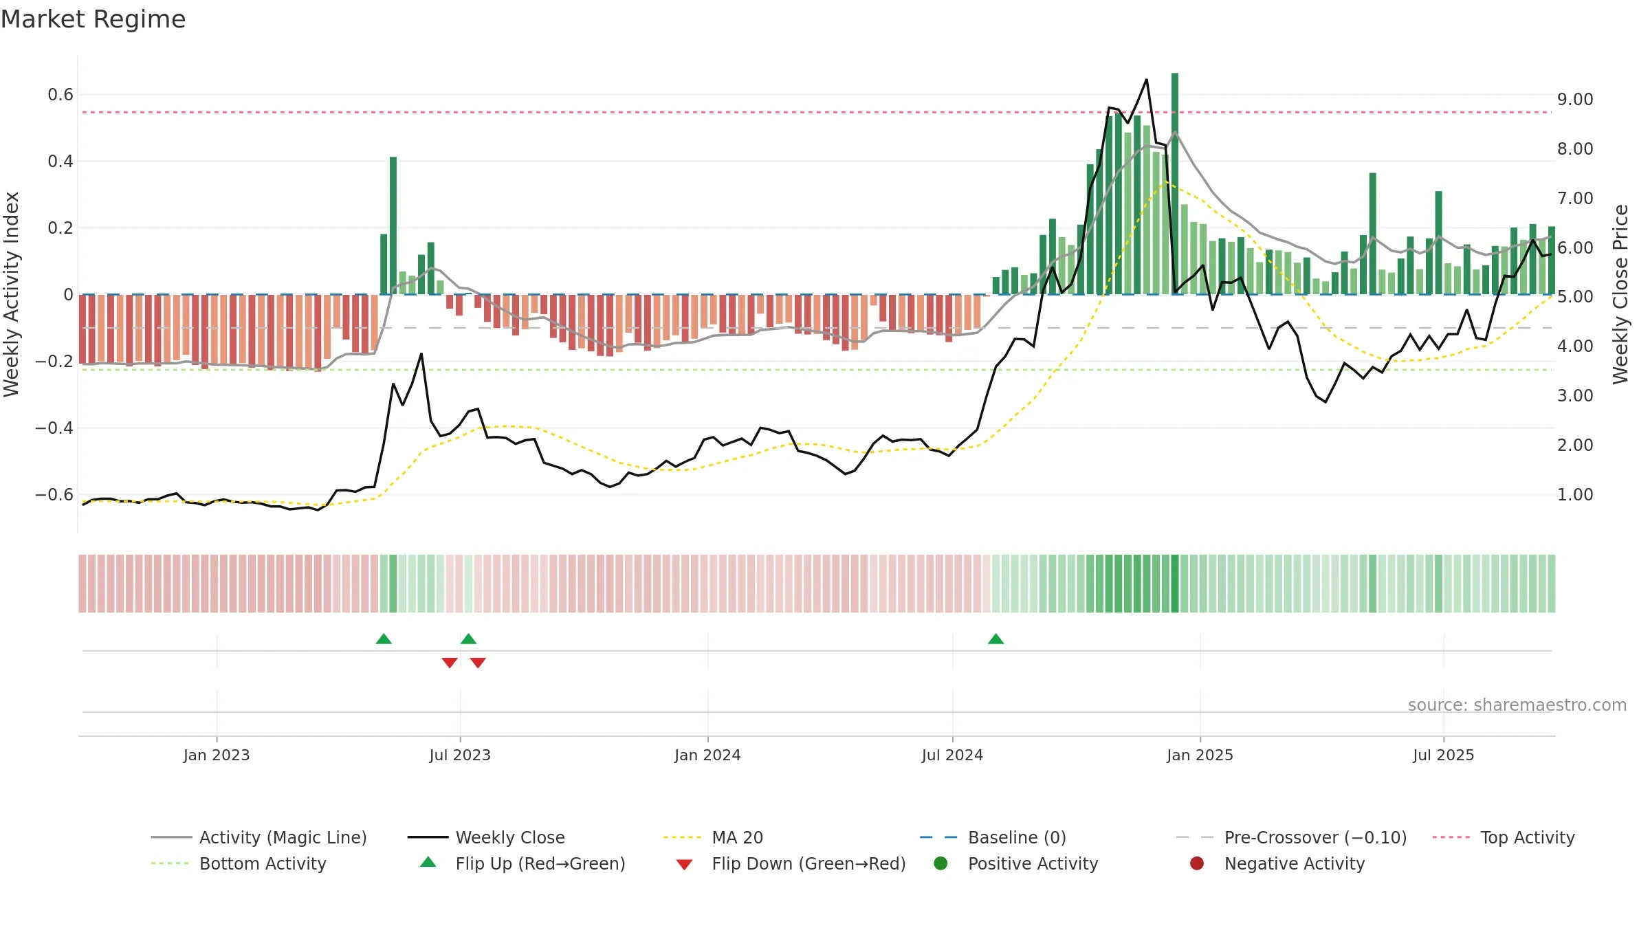Click the Jan 2024 axis label
1650x928 pixels.
pyautogui.click(x=707, y=755)
